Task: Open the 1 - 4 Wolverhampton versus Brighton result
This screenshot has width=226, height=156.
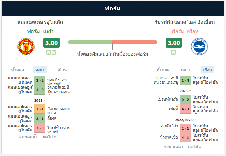Action: 185,80
